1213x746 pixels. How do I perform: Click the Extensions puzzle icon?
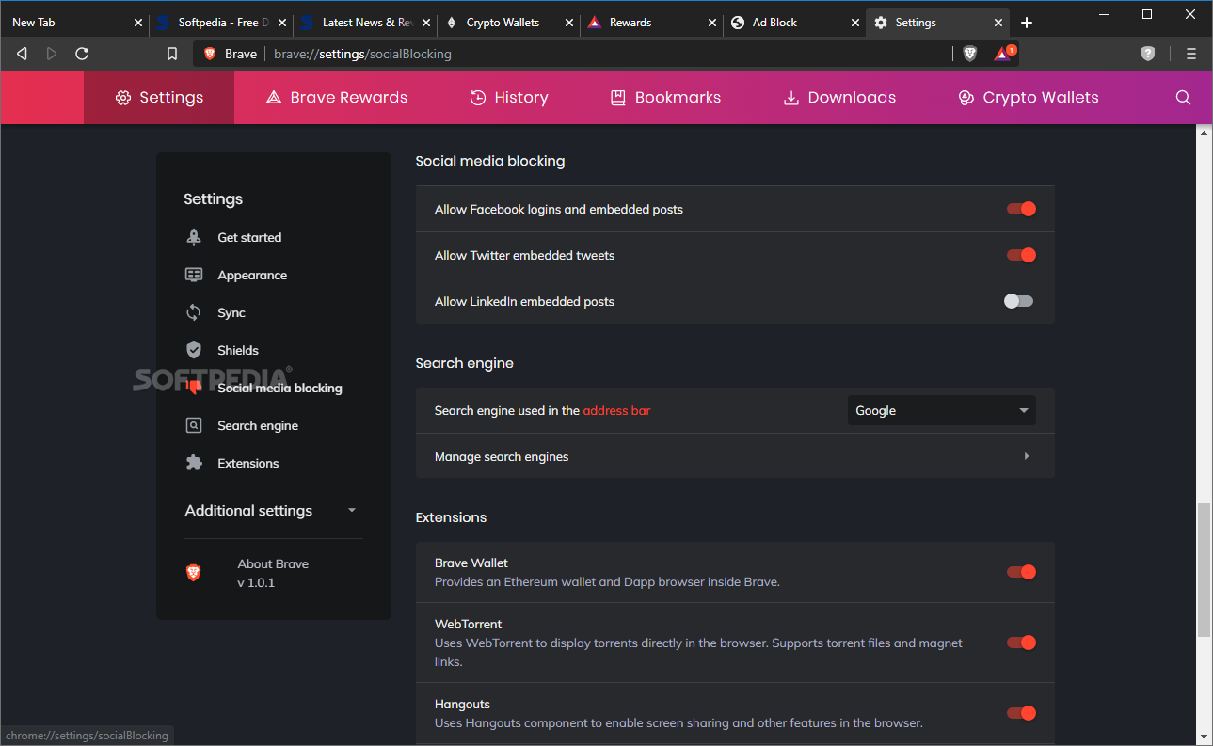tap(194, 463)
